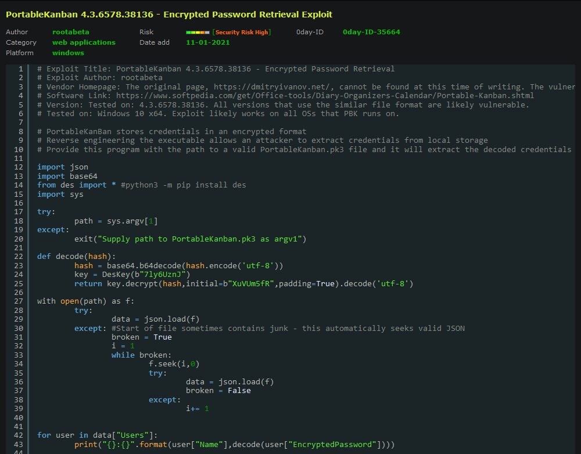Click the exit Supply path code line
This screenshot has height=454, width=581.
pos(191,239)
